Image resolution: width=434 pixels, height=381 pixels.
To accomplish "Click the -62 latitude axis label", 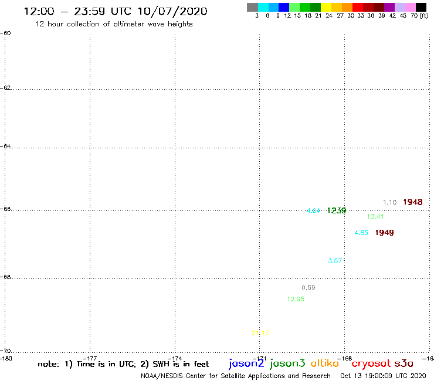I will pos(5,88).
